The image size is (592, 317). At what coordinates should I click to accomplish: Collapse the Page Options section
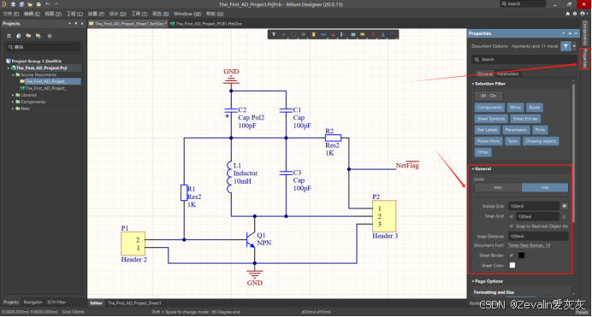[x=473, y=281]
